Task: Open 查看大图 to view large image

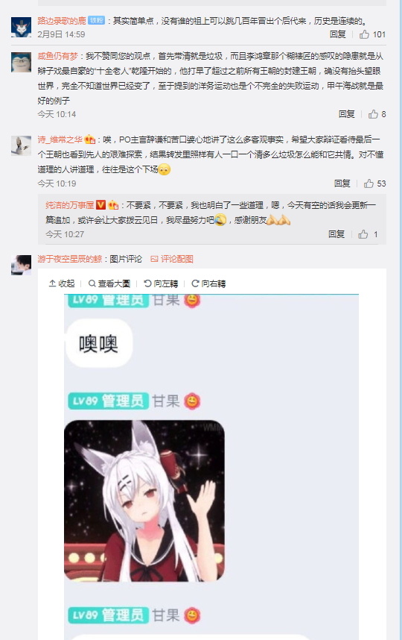Action: [x=109, y=283]
